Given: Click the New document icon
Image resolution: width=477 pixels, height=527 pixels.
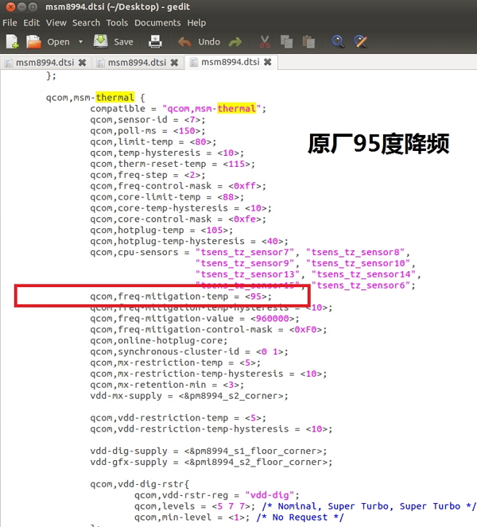Looking at the screenshot, I should (11, 41).
